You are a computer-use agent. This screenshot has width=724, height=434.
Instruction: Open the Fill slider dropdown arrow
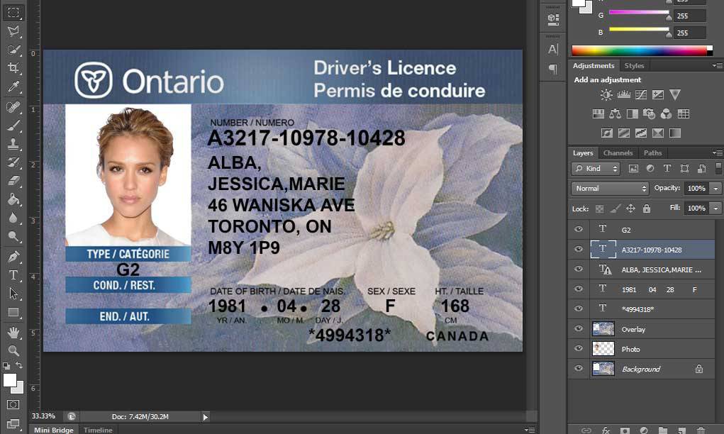[x=715, y=208]
